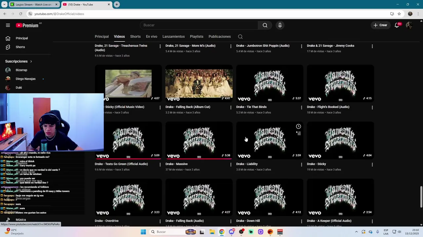Open options for Drake - Overdrive
Viewport: 423px width, 237px height.
[x=160, y=222]
